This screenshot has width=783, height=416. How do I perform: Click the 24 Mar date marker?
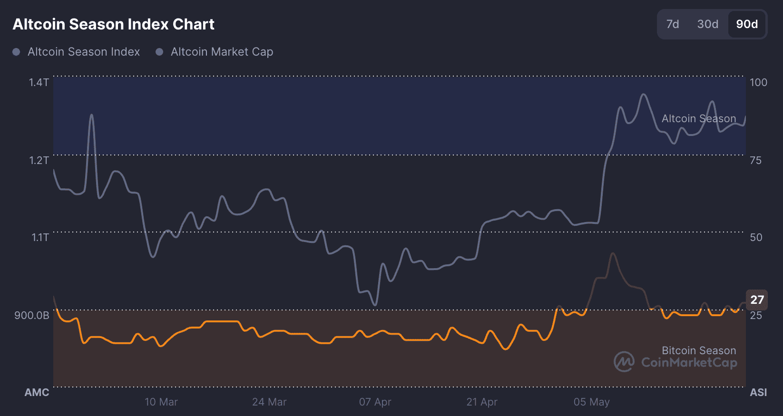(269, 402)
